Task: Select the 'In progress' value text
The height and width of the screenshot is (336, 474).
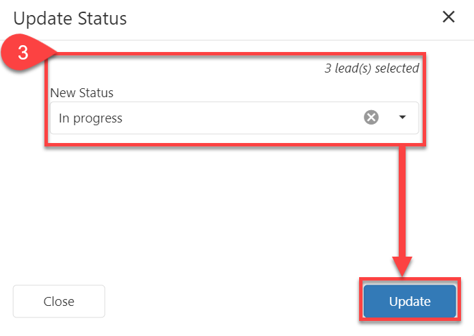Action: [90, 118]
